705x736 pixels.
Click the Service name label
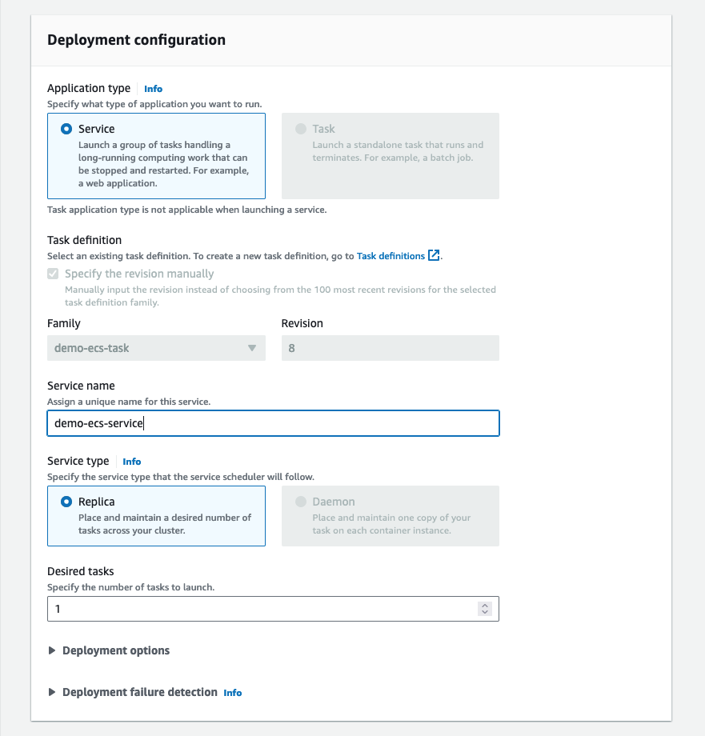[81, 386]
